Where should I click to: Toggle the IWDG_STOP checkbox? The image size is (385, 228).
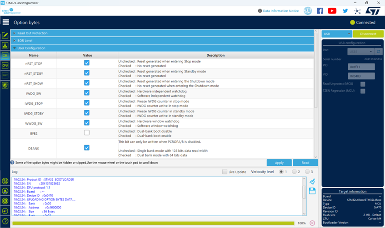coord(87,103)
